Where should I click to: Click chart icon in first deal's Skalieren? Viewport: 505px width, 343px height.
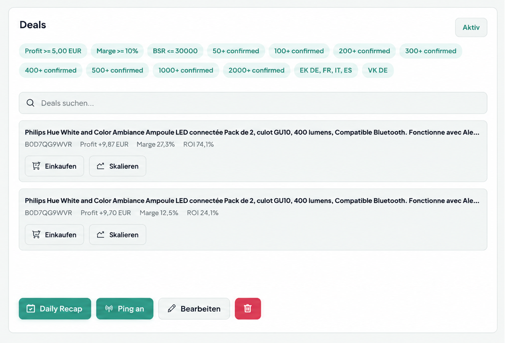point(101,166)
